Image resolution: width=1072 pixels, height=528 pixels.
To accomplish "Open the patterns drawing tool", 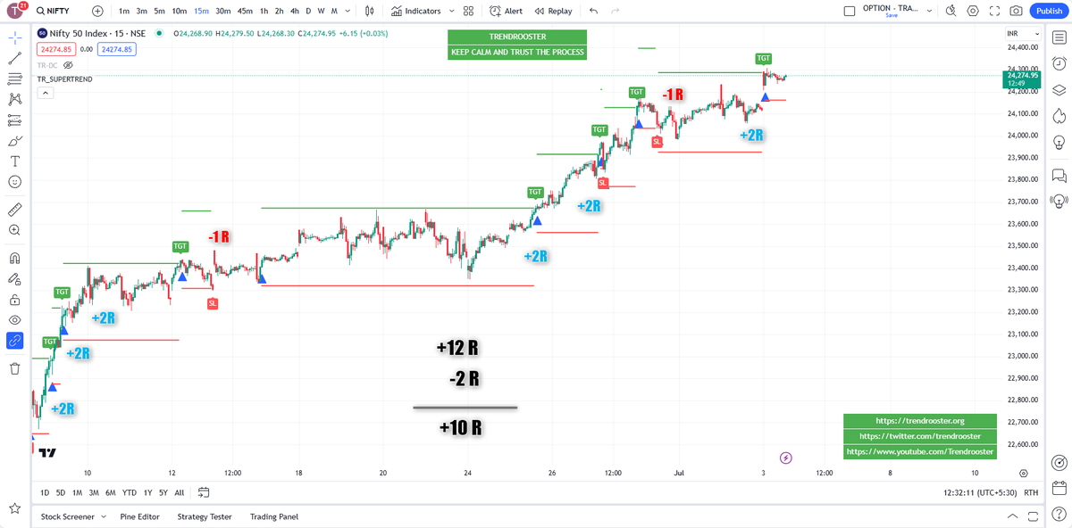I will click(x=15, y=99).
